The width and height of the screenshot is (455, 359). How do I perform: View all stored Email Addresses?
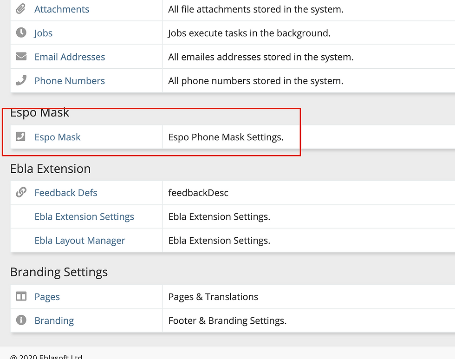coord(70,56)
